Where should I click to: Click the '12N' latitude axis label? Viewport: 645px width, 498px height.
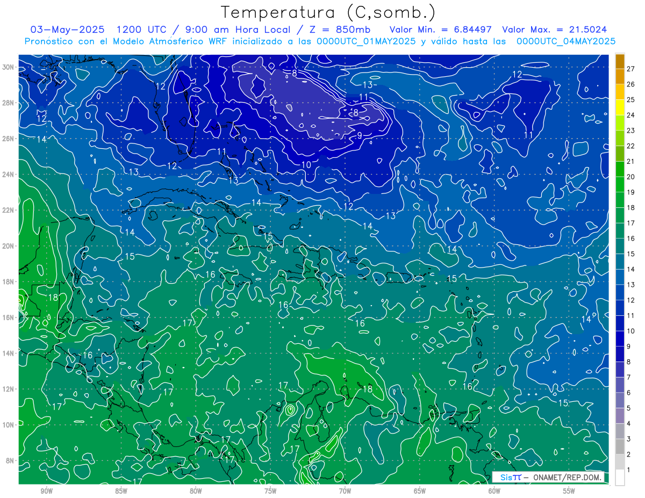8,389
